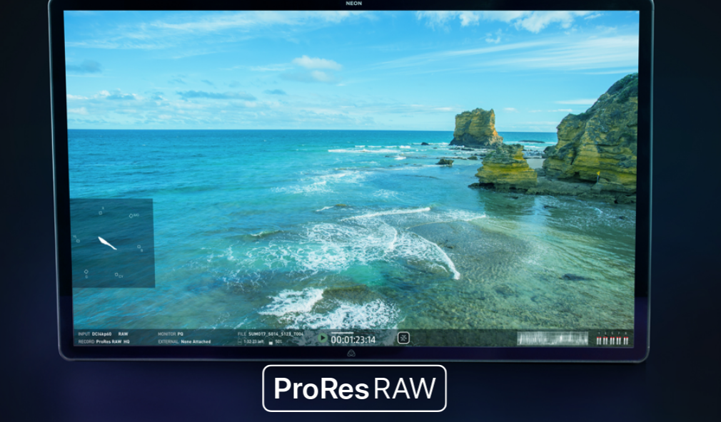Tap the green play button
This screenshot has height=422, width=721.
pos(323,339)
